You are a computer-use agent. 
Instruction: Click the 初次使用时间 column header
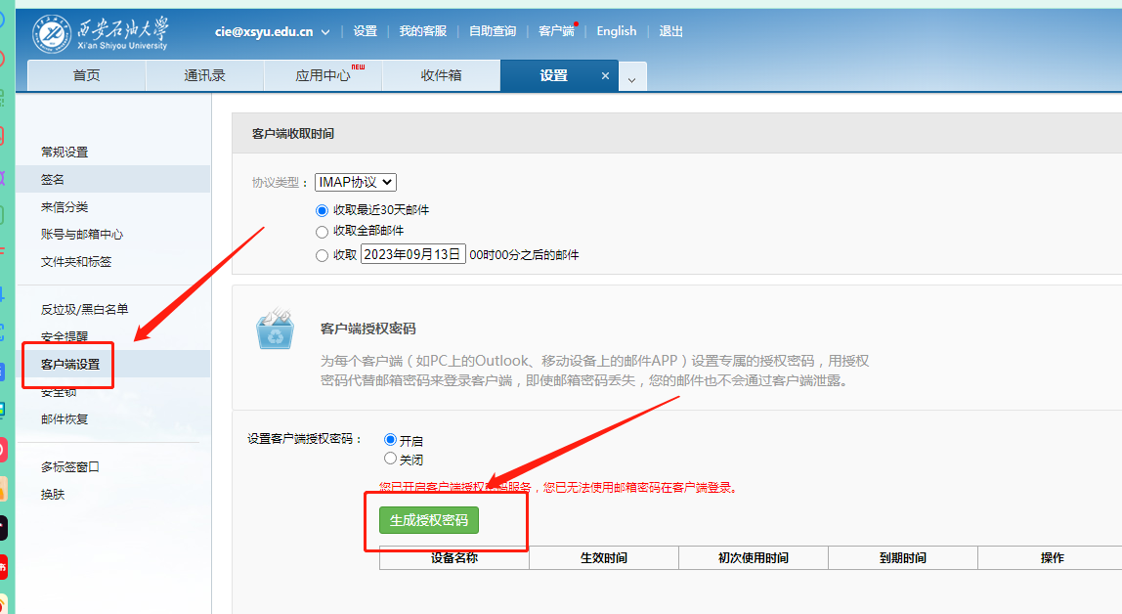[754, 558]
